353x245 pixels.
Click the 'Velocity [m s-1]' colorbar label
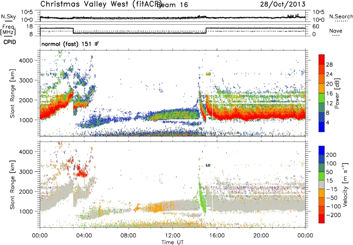pyautogui.click(x=345, y=184)
